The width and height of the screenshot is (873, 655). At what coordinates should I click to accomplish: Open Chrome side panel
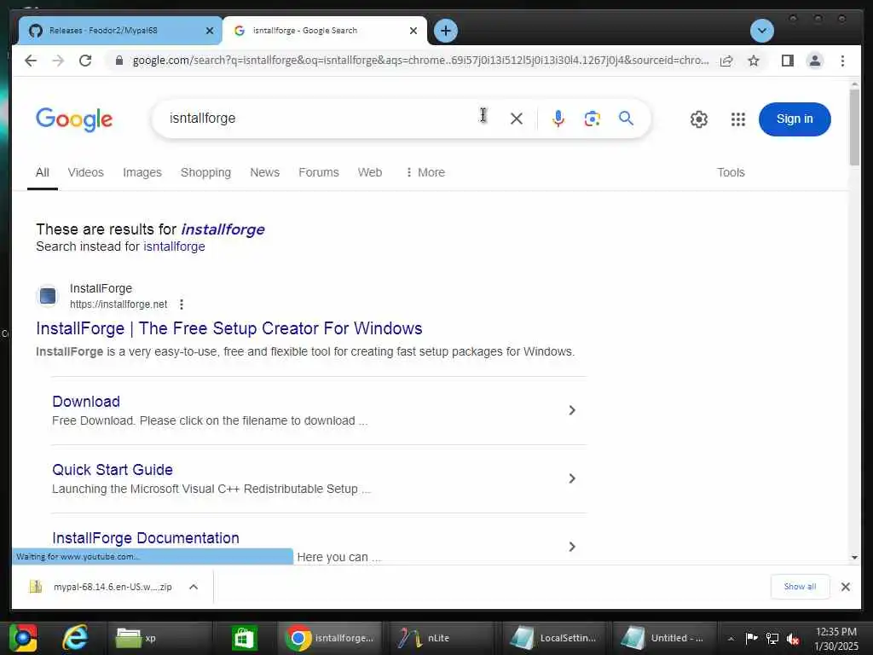point(787,61)
